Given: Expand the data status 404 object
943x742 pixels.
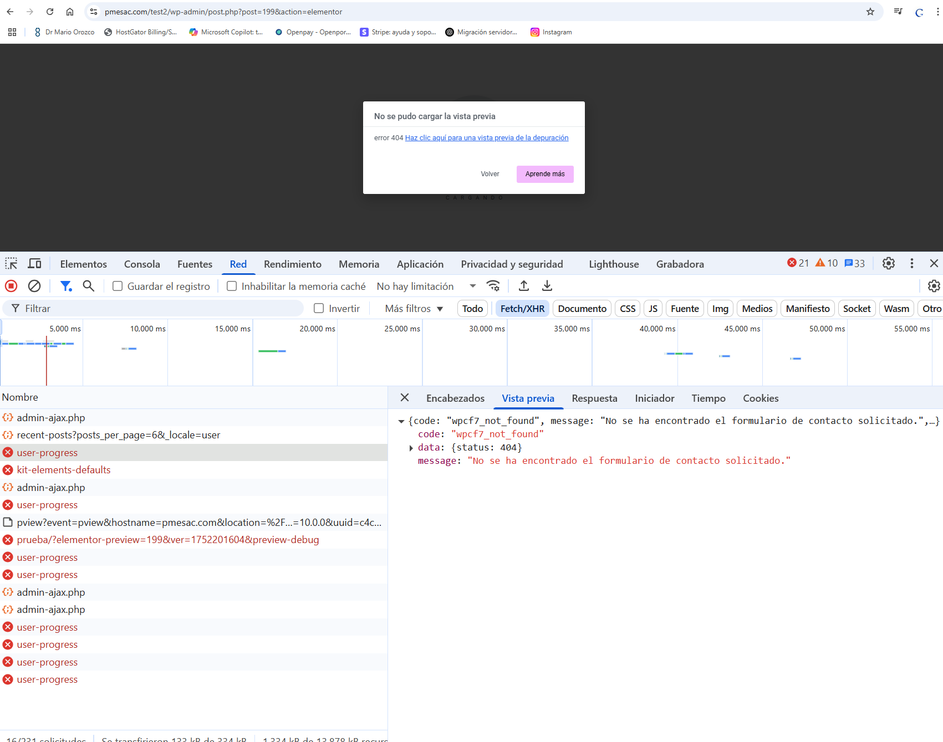Looking at the screenshot, I should click(411, 448).
